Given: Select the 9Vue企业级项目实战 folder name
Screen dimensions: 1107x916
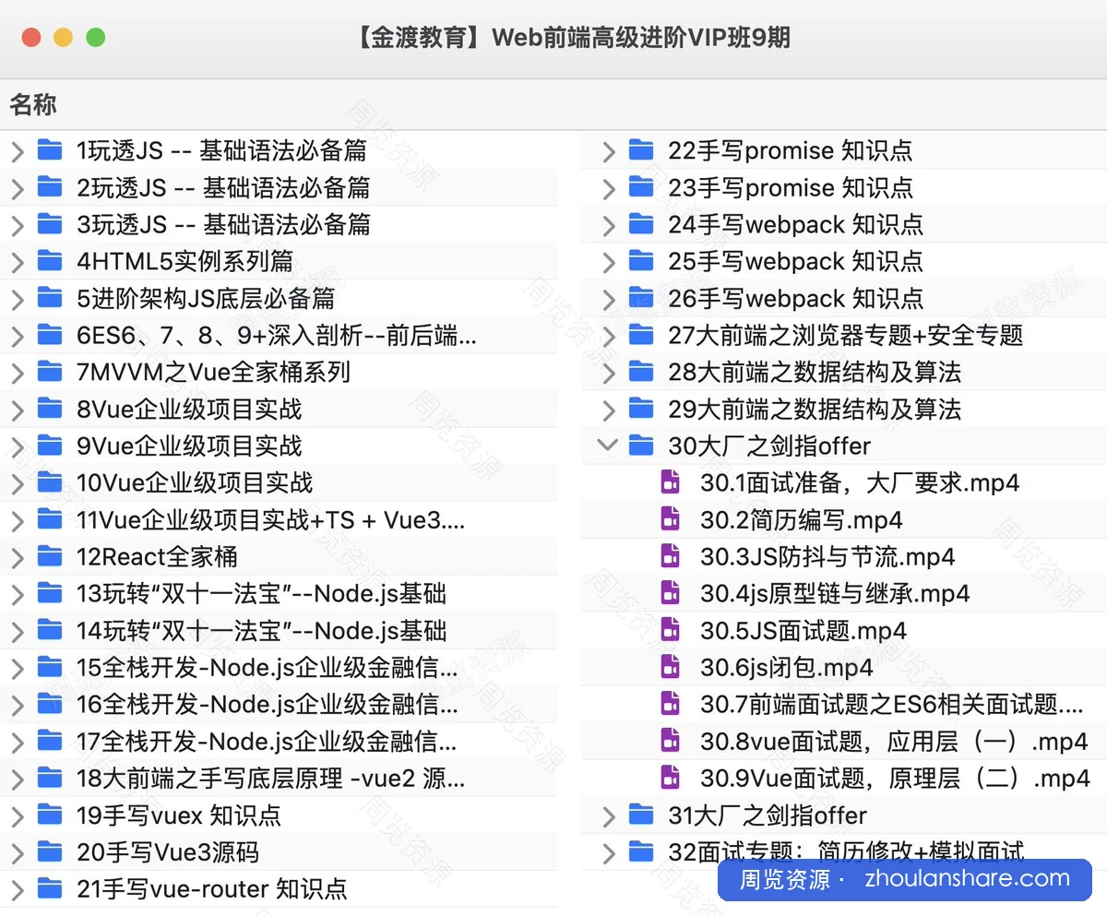Looking at the screenshot, I should coord(189,446).
